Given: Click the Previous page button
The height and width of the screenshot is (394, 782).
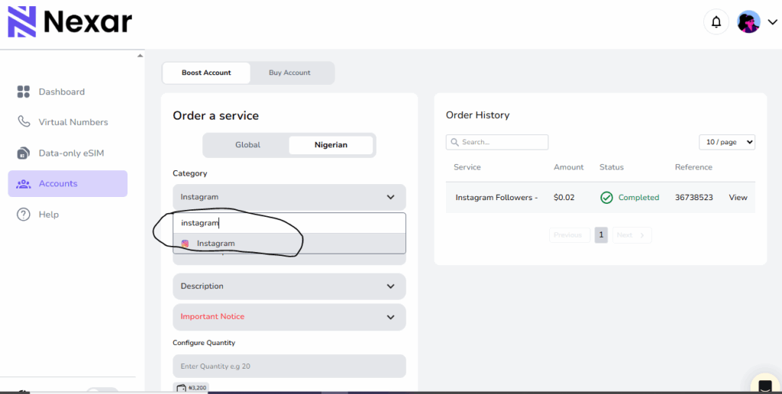Looking at the screenshot, I should [570, 235].
